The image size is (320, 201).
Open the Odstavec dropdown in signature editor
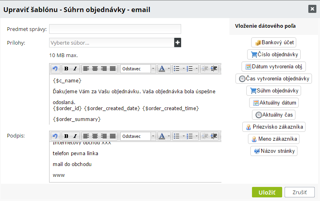pyautogui.click(x=138, y=136)
